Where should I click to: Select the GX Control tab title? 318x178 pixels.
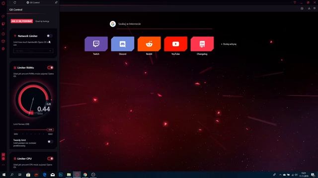[x=33, y=2]
